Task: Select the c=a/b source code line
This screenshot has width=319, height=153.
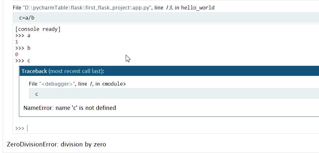Action: 166,18
